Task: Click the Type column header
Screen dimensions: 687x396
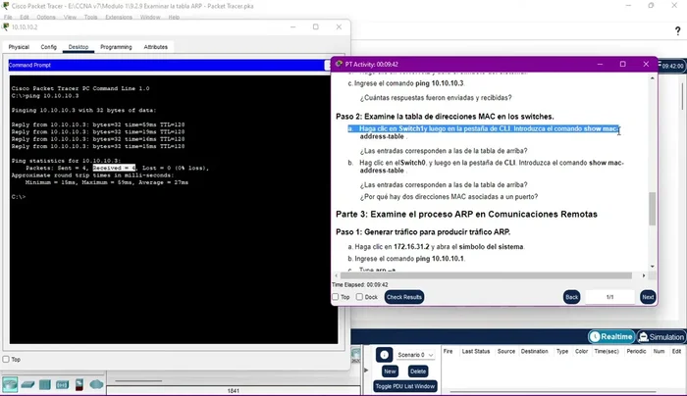Action: [x=561, y=351]
